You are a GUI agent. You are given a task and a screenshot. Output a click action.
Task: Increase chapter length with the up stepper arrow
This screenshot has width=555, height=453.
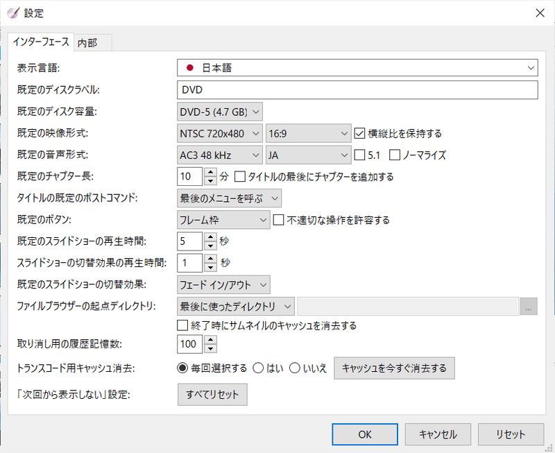(211, 173)
